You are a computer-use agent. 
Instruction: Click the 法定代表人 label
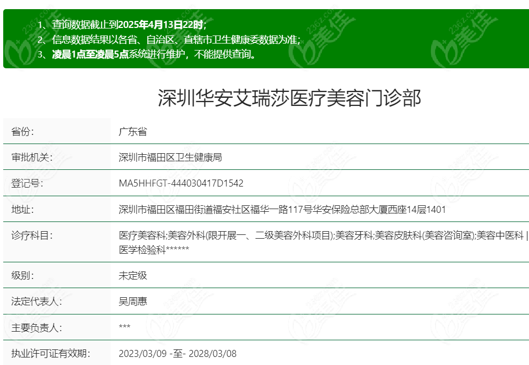(x=37, y=301)
